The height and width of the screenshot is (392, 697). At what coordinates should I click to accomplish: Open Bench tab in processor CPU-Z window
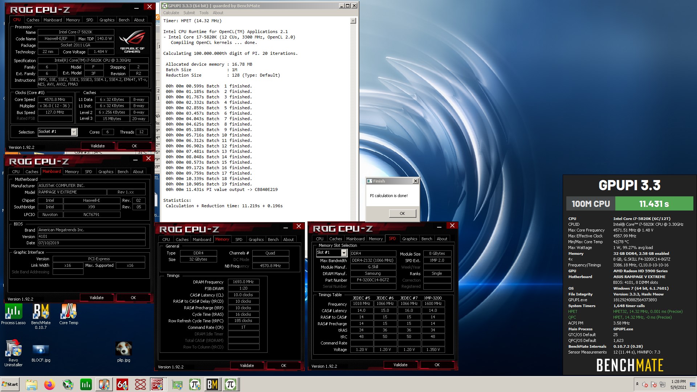[124, 20]
